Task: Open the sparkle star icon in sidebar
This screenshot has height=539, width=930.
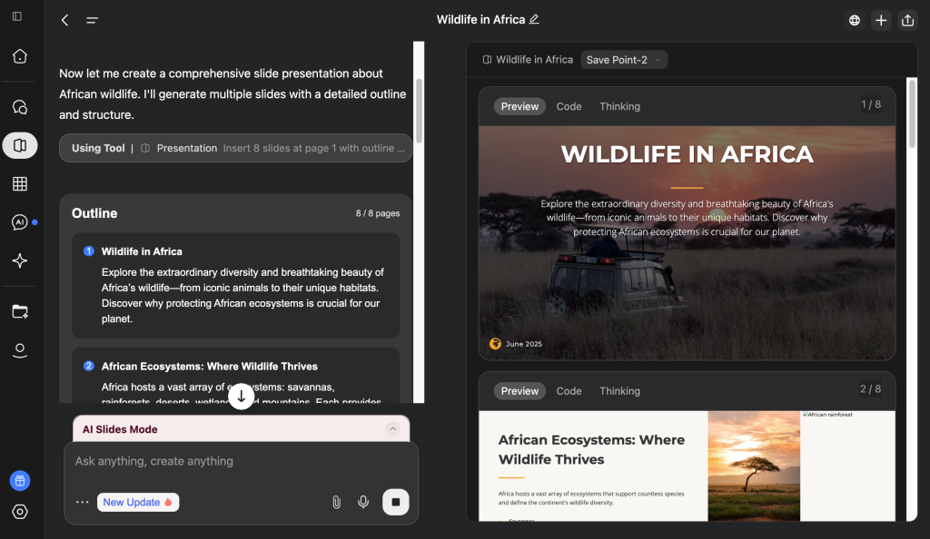Action: pyautogui.click(x=20, y=260)
